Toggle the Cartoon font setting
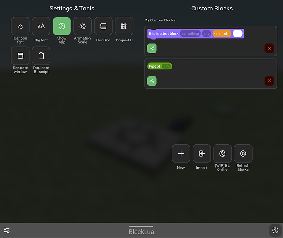The height and width of the screenshot is (238, 283). pyautogui.click(x=20, y=26)
